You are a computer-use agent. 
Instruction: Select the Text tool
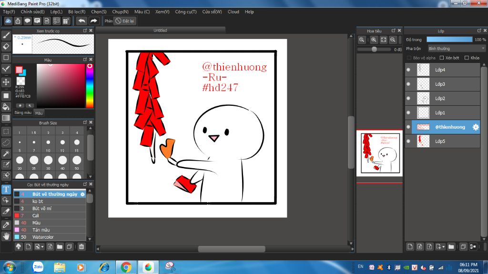[x=6, y=189]
